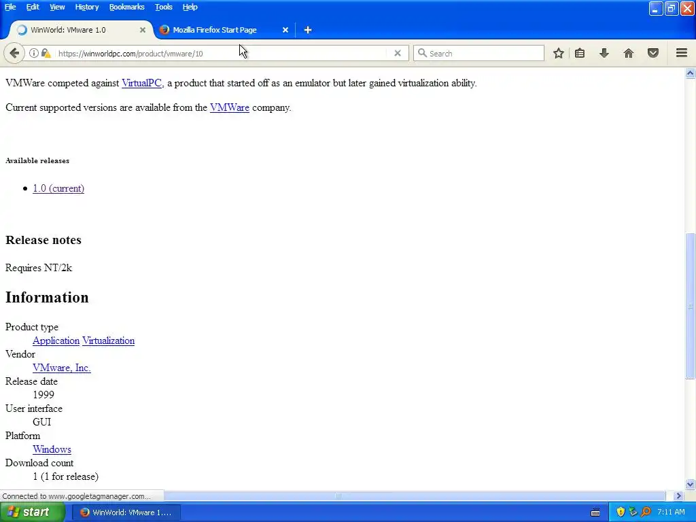Image resolution: width=696 pixels, height=522 pixels.
Task: Open the VMware, Inc. vendor link
Action: (x=62, y=368)
